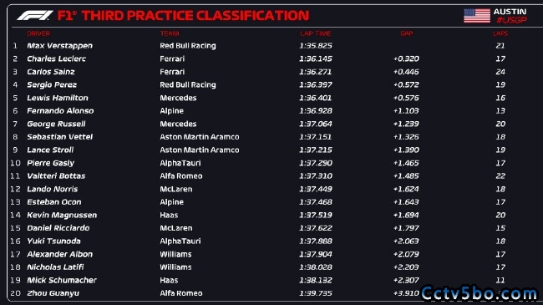
Task: Click Fernando Alonso's Alpine team name
Action: tap(172, 111)
